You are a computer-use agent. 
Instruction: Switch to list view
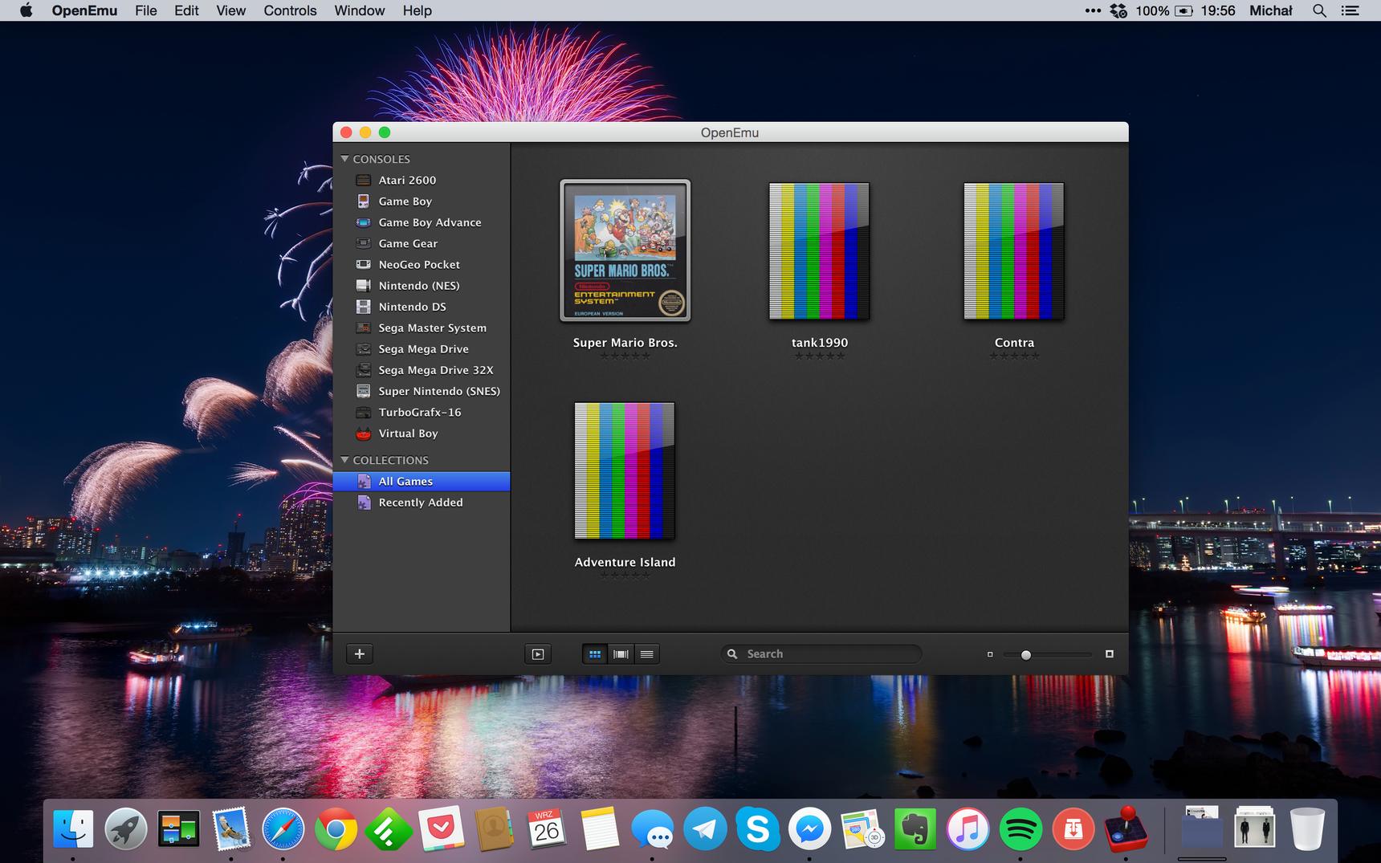646,654
